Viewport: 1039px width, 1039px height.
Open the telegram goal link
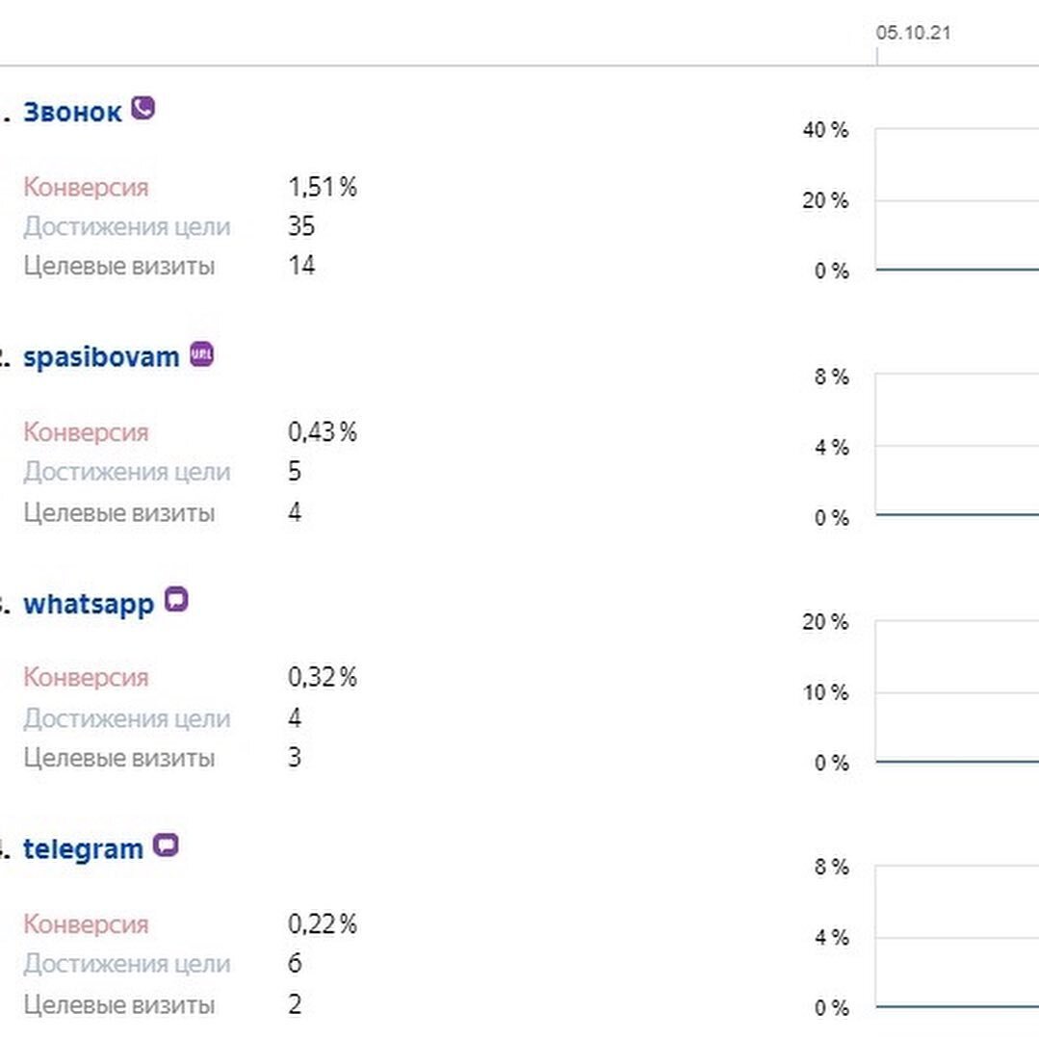[83, 849]
